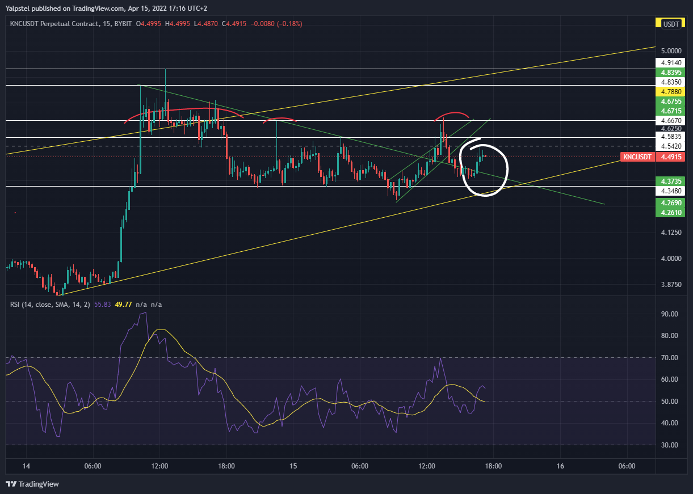Click the RSI 30.00 axis label
This screenshot has height=494, width=693.
click(x=670, y=445)
